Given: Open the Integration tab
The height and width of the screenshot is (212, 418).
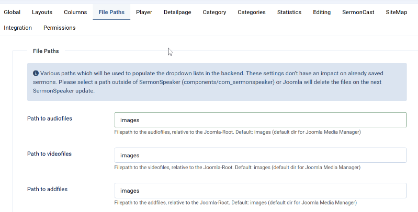Looking at the screenshot, I should 18,28.
